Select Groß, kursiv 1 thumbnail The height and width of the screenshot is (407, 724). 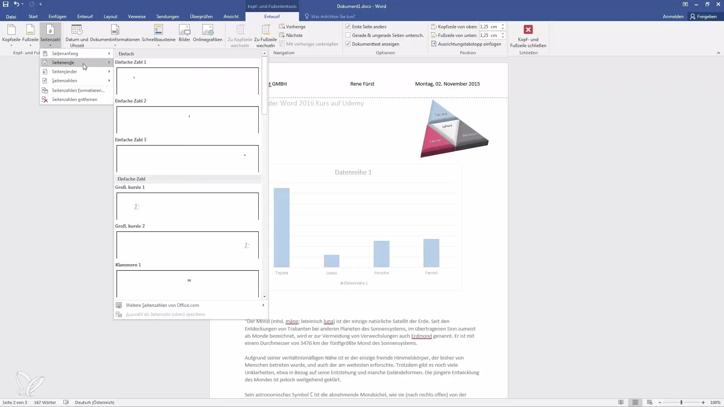[187, 206]
